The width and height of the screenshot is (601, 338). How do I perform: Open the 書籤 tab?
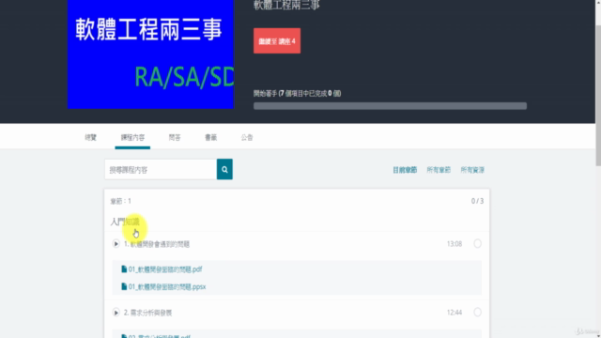tap(210, 137)
